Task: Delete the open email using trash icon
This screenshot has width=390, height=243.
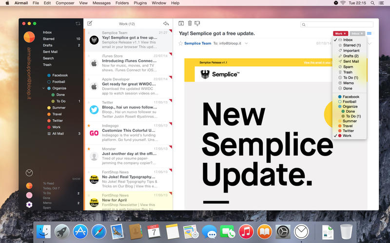Action: [x=190, y=23]
